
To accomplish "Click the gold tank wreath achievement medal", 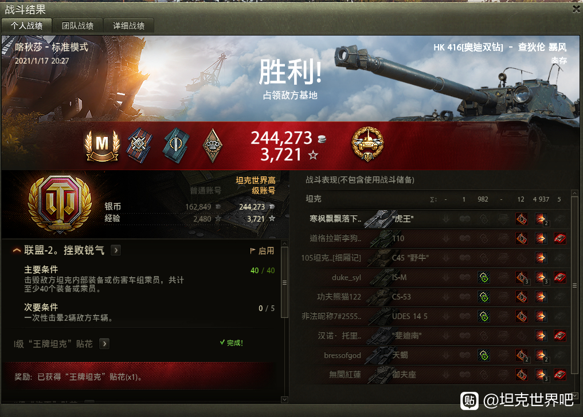I will [x=367, y=144].
